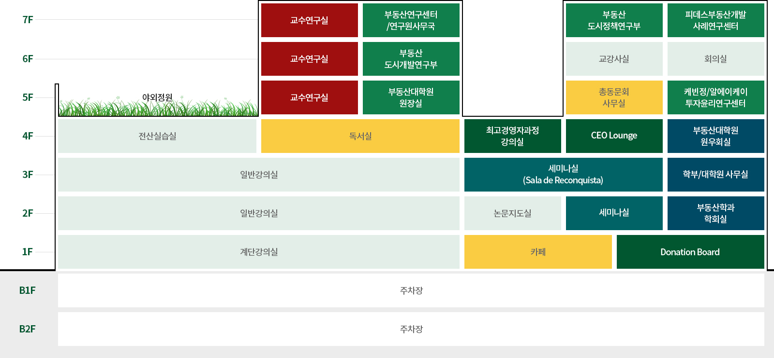Click the 피데스부동산개발 사례연구센터 block
Viewport: 774px width, 358px height.
click(x=715, y=20)
